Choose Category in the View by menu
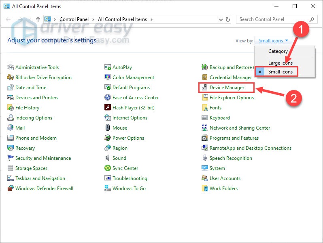Image resolution: width=323 pixels, height=243 pixels. click(x=278, y=51)
